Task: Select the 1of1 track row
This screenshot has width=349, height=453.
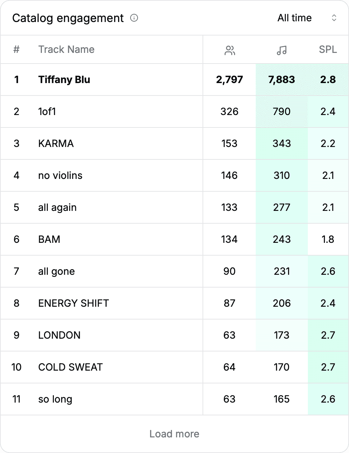Action: click(x=47, y=111)
